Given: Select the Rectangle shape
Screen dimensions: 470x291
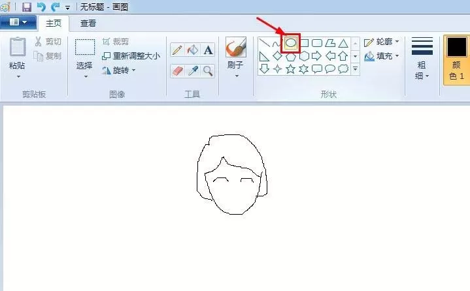Looking at the screenshot, I should click(305, 43).
